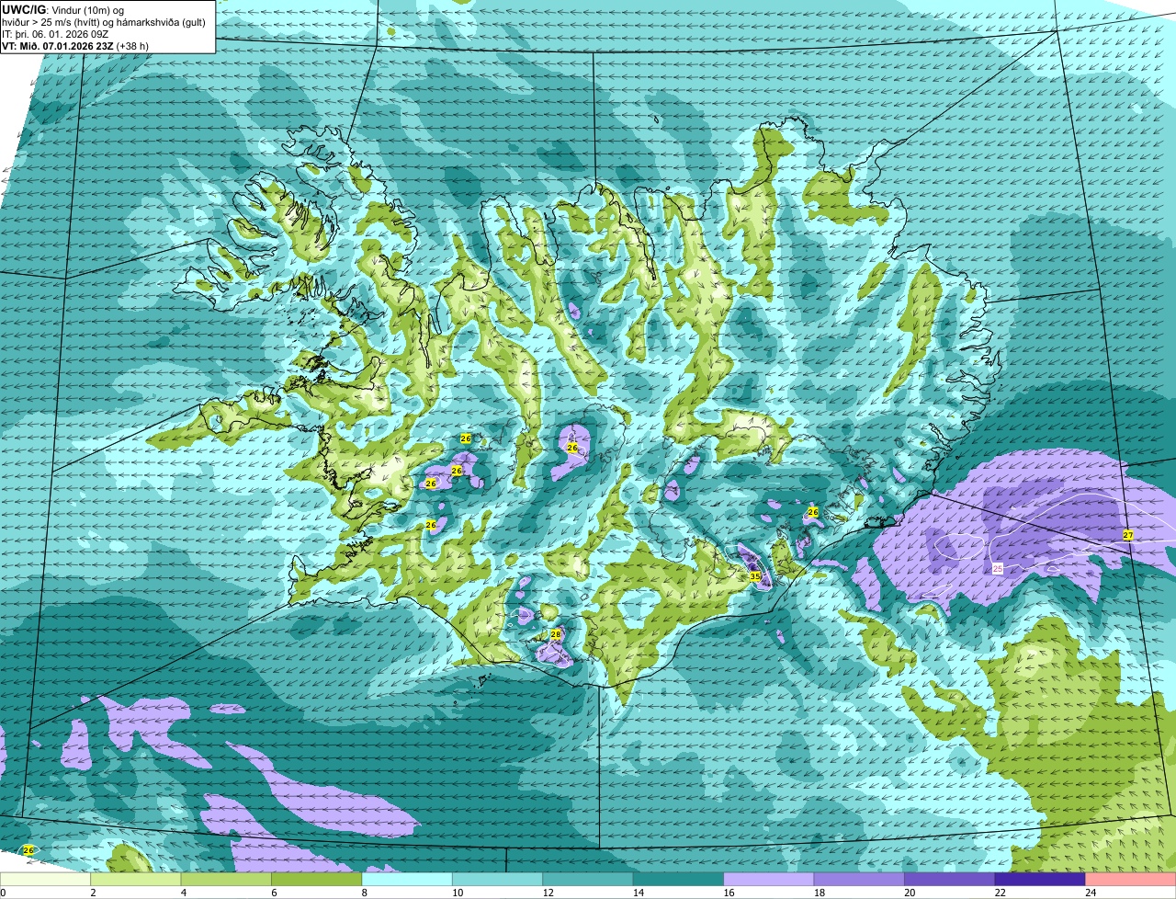Screen dimensions: 1176x899
Task: Pick the 2–4 m/s legend swatch
Action: pyautogui.click(x=136, y=880)
